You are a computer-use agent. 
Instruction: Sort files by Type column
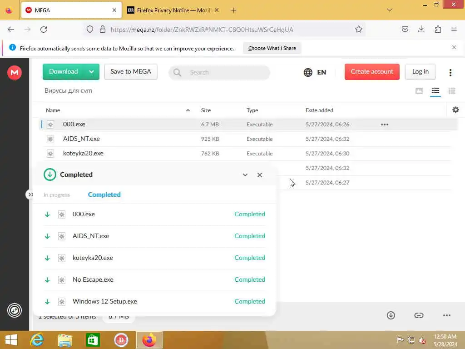[x=252, y=110]
